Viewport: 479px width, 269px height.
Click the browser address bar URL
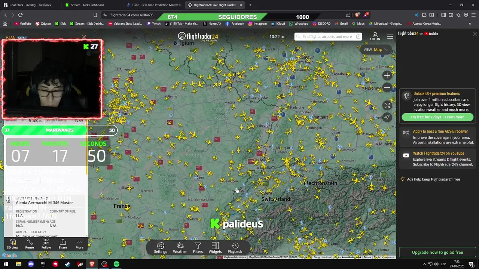132,15
